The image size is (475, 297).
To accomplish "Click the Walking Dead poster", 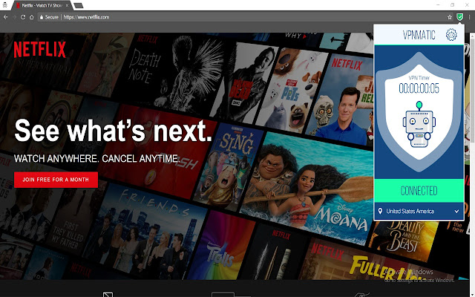I will coord(244,82).
